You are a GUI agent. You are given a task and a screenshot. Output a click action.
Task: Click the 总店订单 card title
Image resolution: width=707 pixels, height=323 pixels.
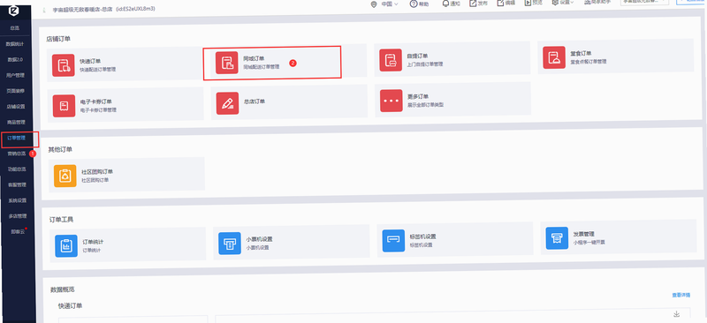(255, 101)
